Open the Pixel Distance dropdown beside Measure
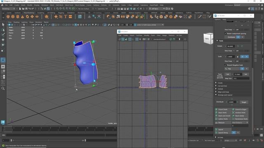The image size is (264, 148). pyautogui.click(x=240, y=123)
